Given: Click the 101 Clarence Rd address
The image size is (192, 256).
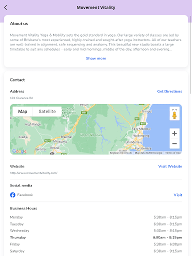Looking at the screenshot, I should click(x=21, y=98).
